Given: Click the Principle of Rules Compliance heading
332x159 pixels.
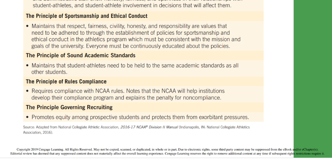Looking at the screenshot, I should pos(66,81).
